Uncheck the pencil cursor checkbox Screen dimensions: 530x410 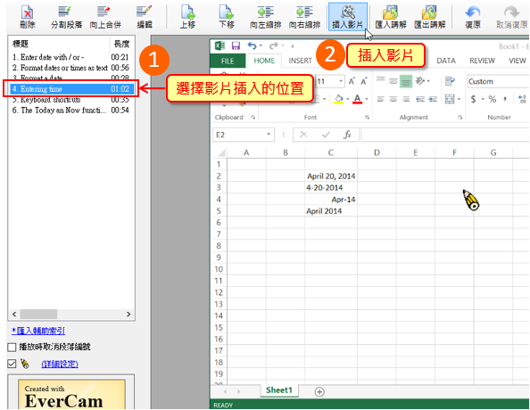click(12, 364)
